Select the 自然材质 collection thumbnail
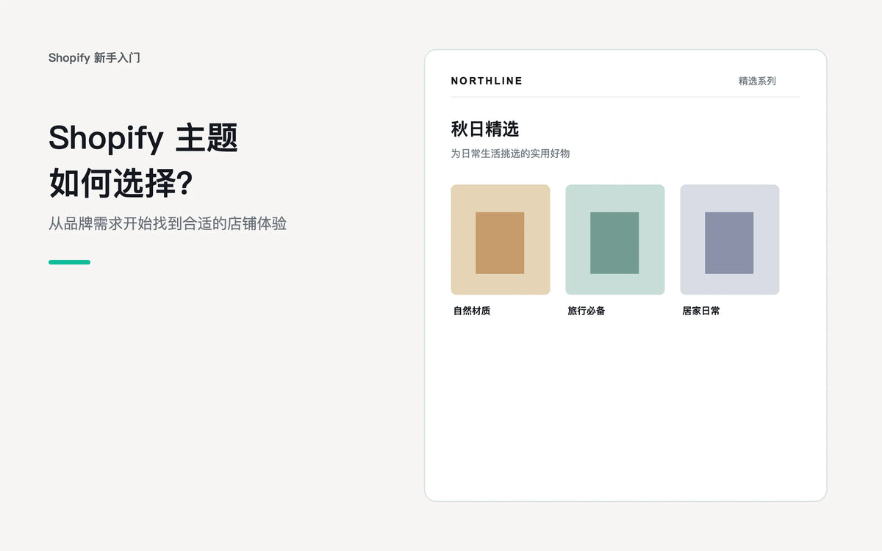This screenshot has height=551, width=882. click(501, 240)
